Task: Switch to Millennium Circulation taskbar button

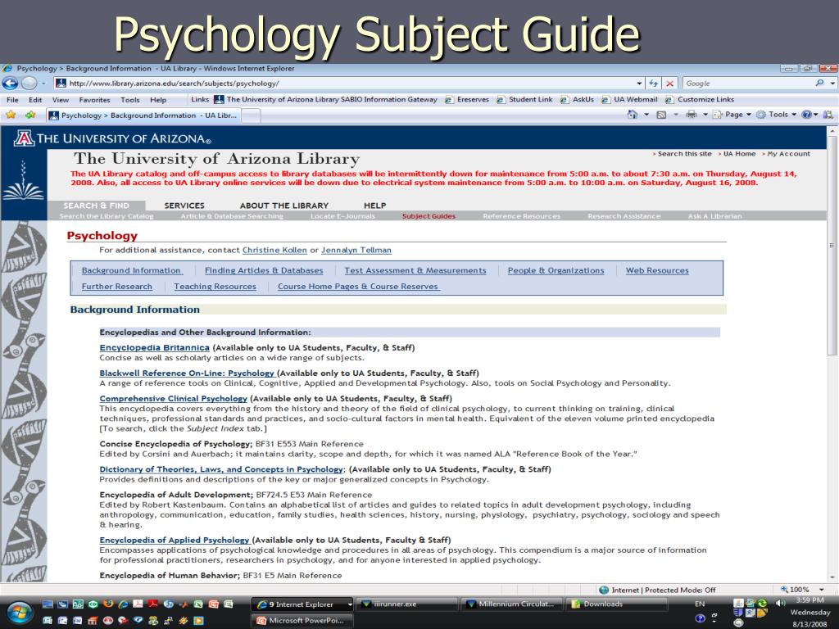Action: tap(512, 604)
